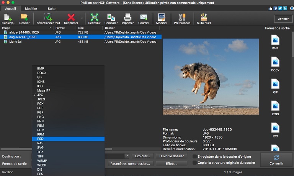Screen dimensions: 294x176
Task: Select the africa-944465_1920 file row
Action: pyautogui.click(x=81, y=32)
